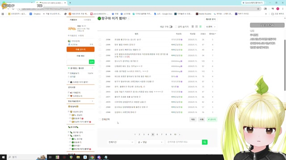Show more bookmarks with the overflow chevron
The image size is (286, 160).
(266, 14)
